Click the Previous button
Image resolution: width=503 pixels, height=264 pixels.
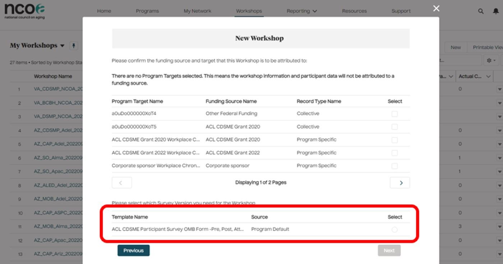click(134, 250)
